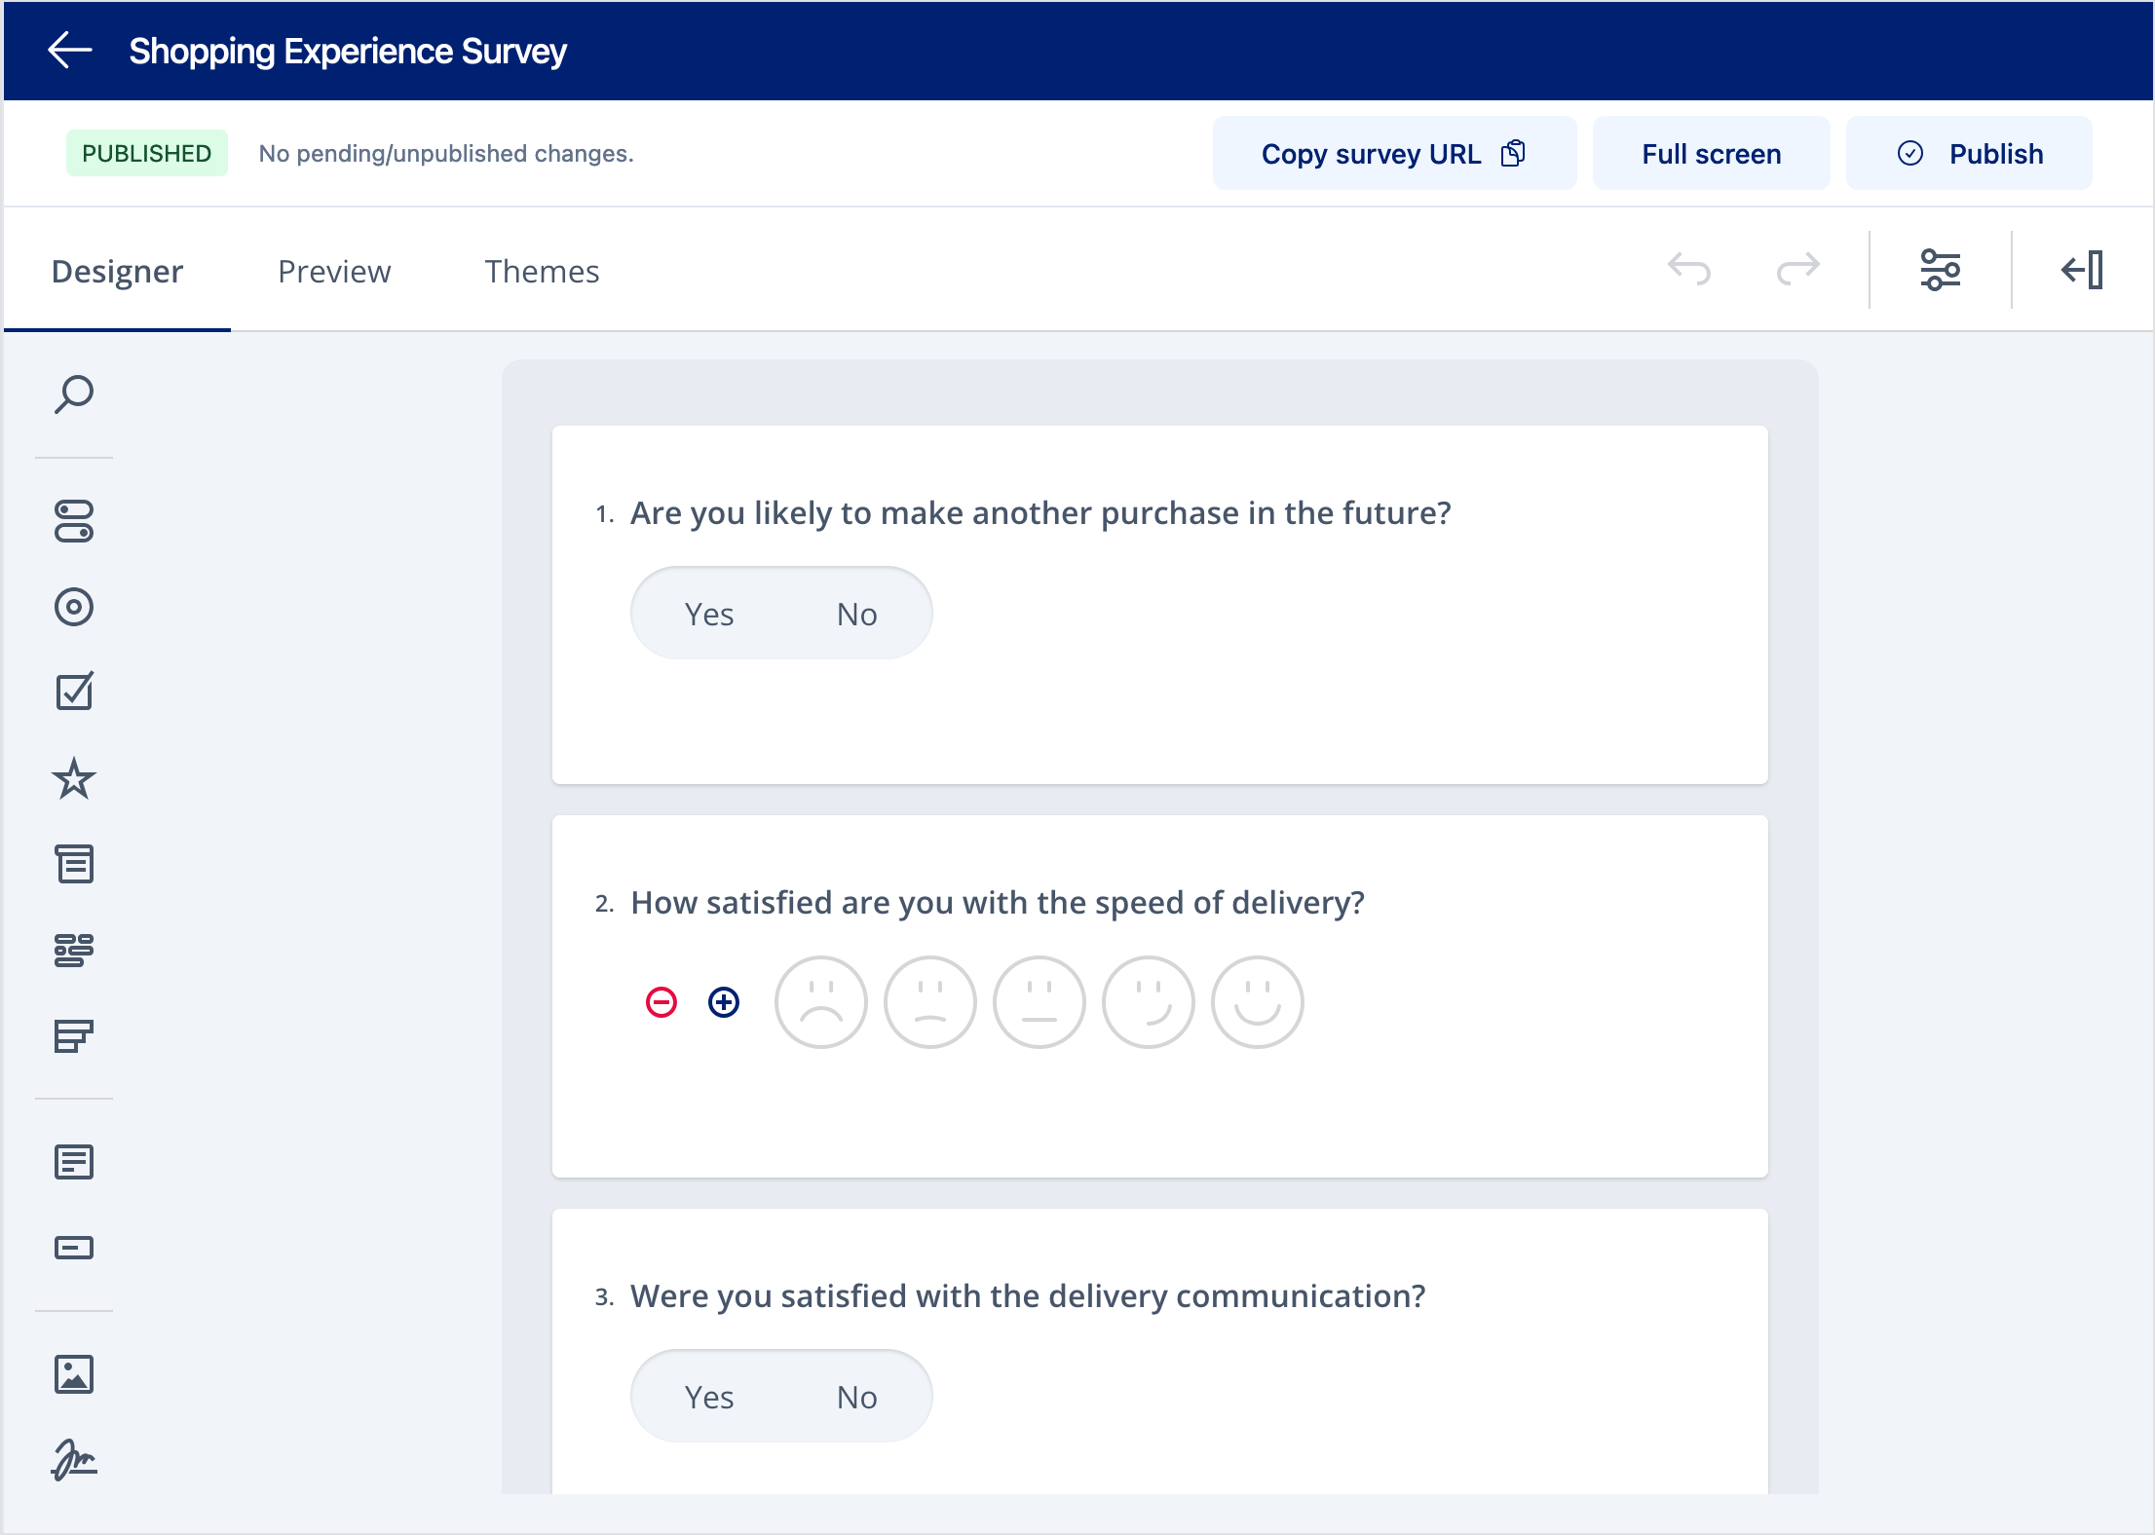The image size is (2155, 1535).
Task: Click the redo arrow
Action: [1798, 269]
